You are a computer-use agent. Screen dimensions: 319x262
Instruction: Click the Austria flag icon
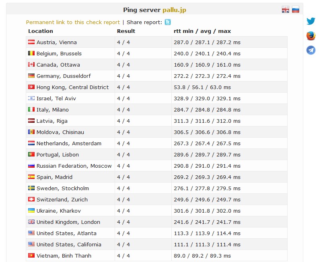(x=31, y=42)
